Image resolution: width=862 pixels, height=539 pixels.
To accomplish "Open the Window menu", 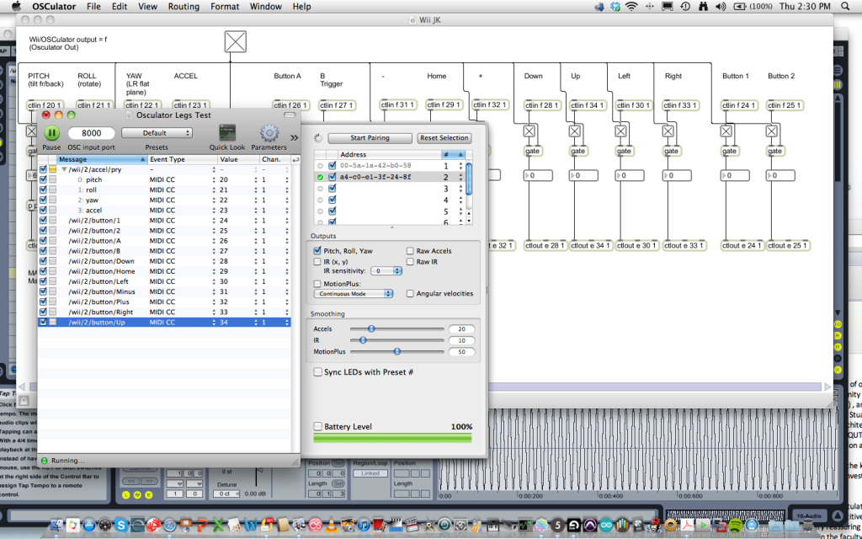I will pyautogui.click(x=265, y=7).
